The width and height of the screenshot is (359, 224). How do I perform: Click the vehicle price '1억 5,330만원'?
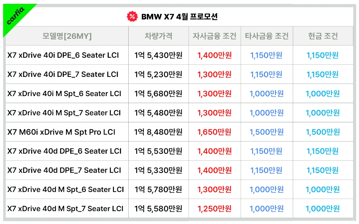158,170
